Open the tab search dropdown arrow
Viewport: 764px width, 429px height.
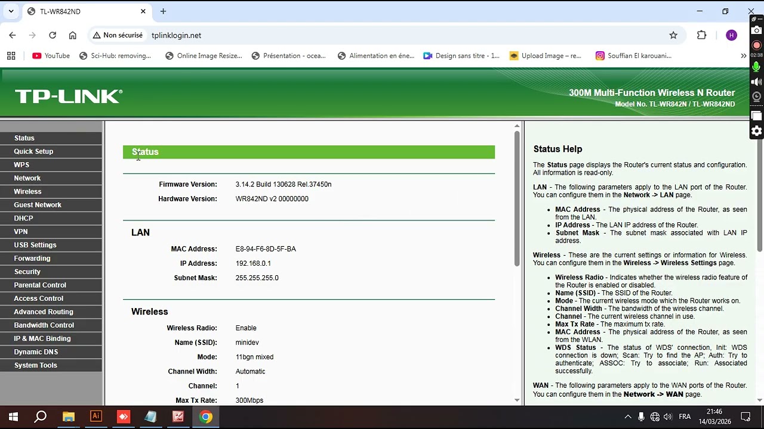[11, 11]
